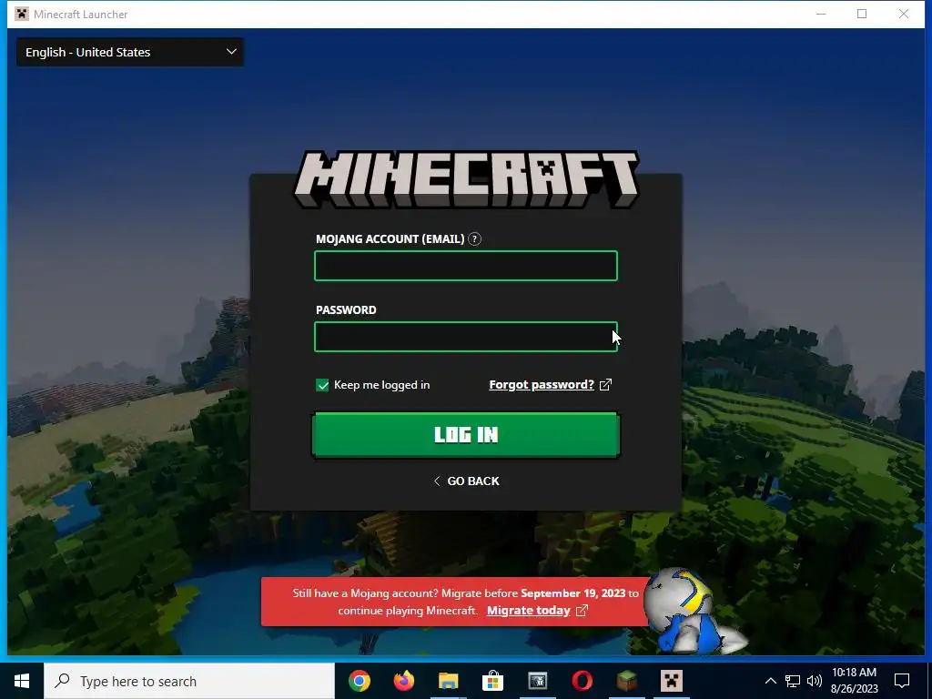Click the help icon beside Mojang Account
Viewport: 932px width, 699px height.
pyautogui.click(x=474, y=239)
